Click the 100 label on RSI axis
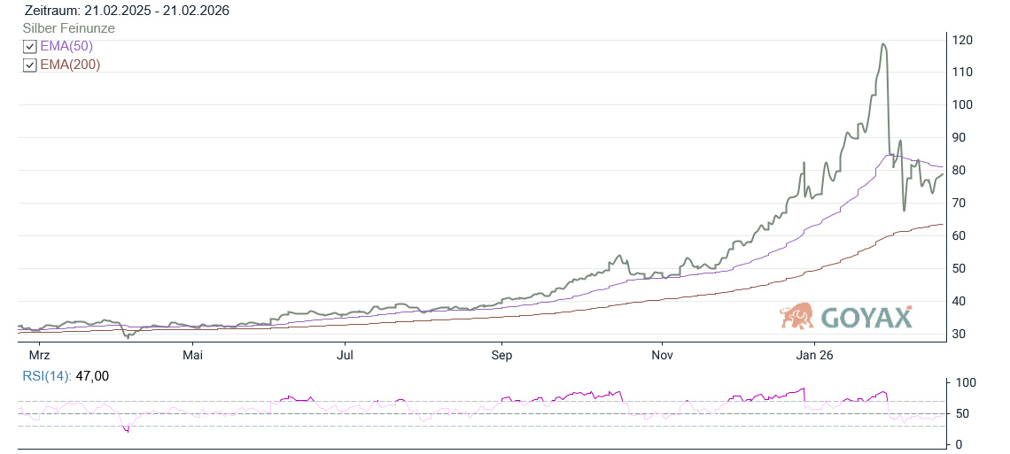The width and height of the screenshot is (1010, 454). 965,382
